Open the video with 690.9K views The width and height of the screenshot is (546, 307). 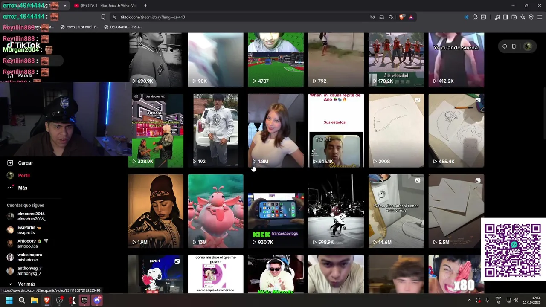(155, 60)
